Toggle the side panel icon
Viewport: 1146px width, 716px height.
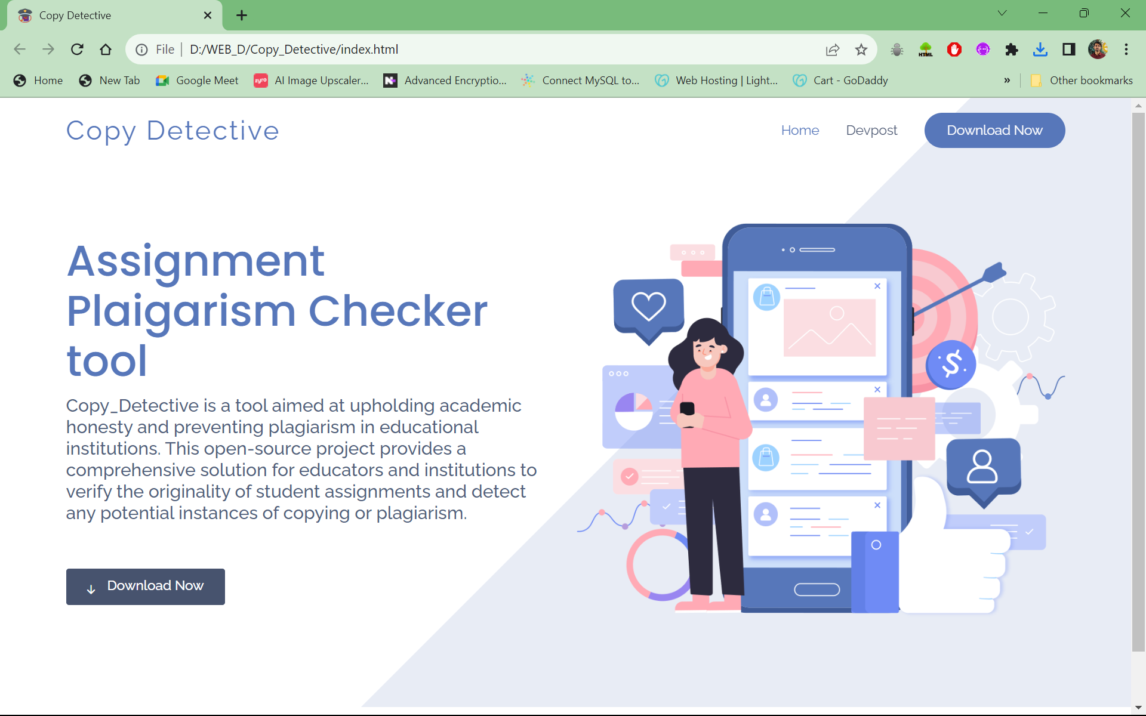1068,50
